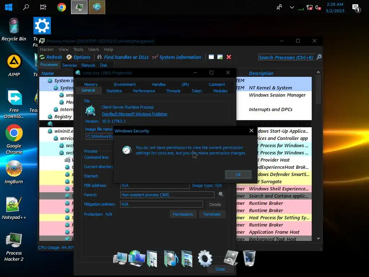The width and height of the screenshot is (369, 277).
Task: Open the ImgBurn desktop icon
Action: pos(14,172)
